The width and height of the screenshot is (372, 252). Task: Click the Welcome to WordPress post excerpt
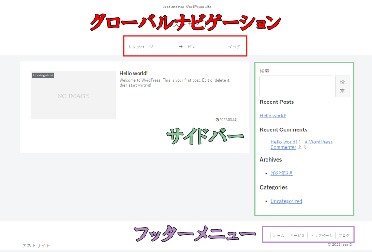(174, 82)
